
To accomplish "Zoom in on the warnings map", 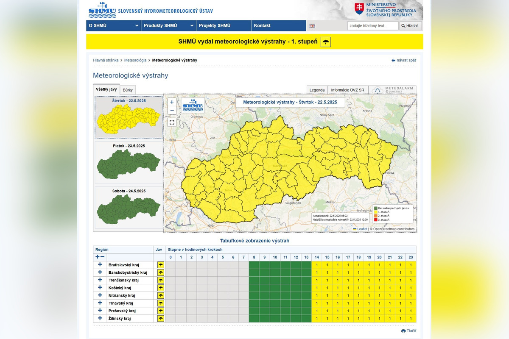I will click(x=172, y=102).
